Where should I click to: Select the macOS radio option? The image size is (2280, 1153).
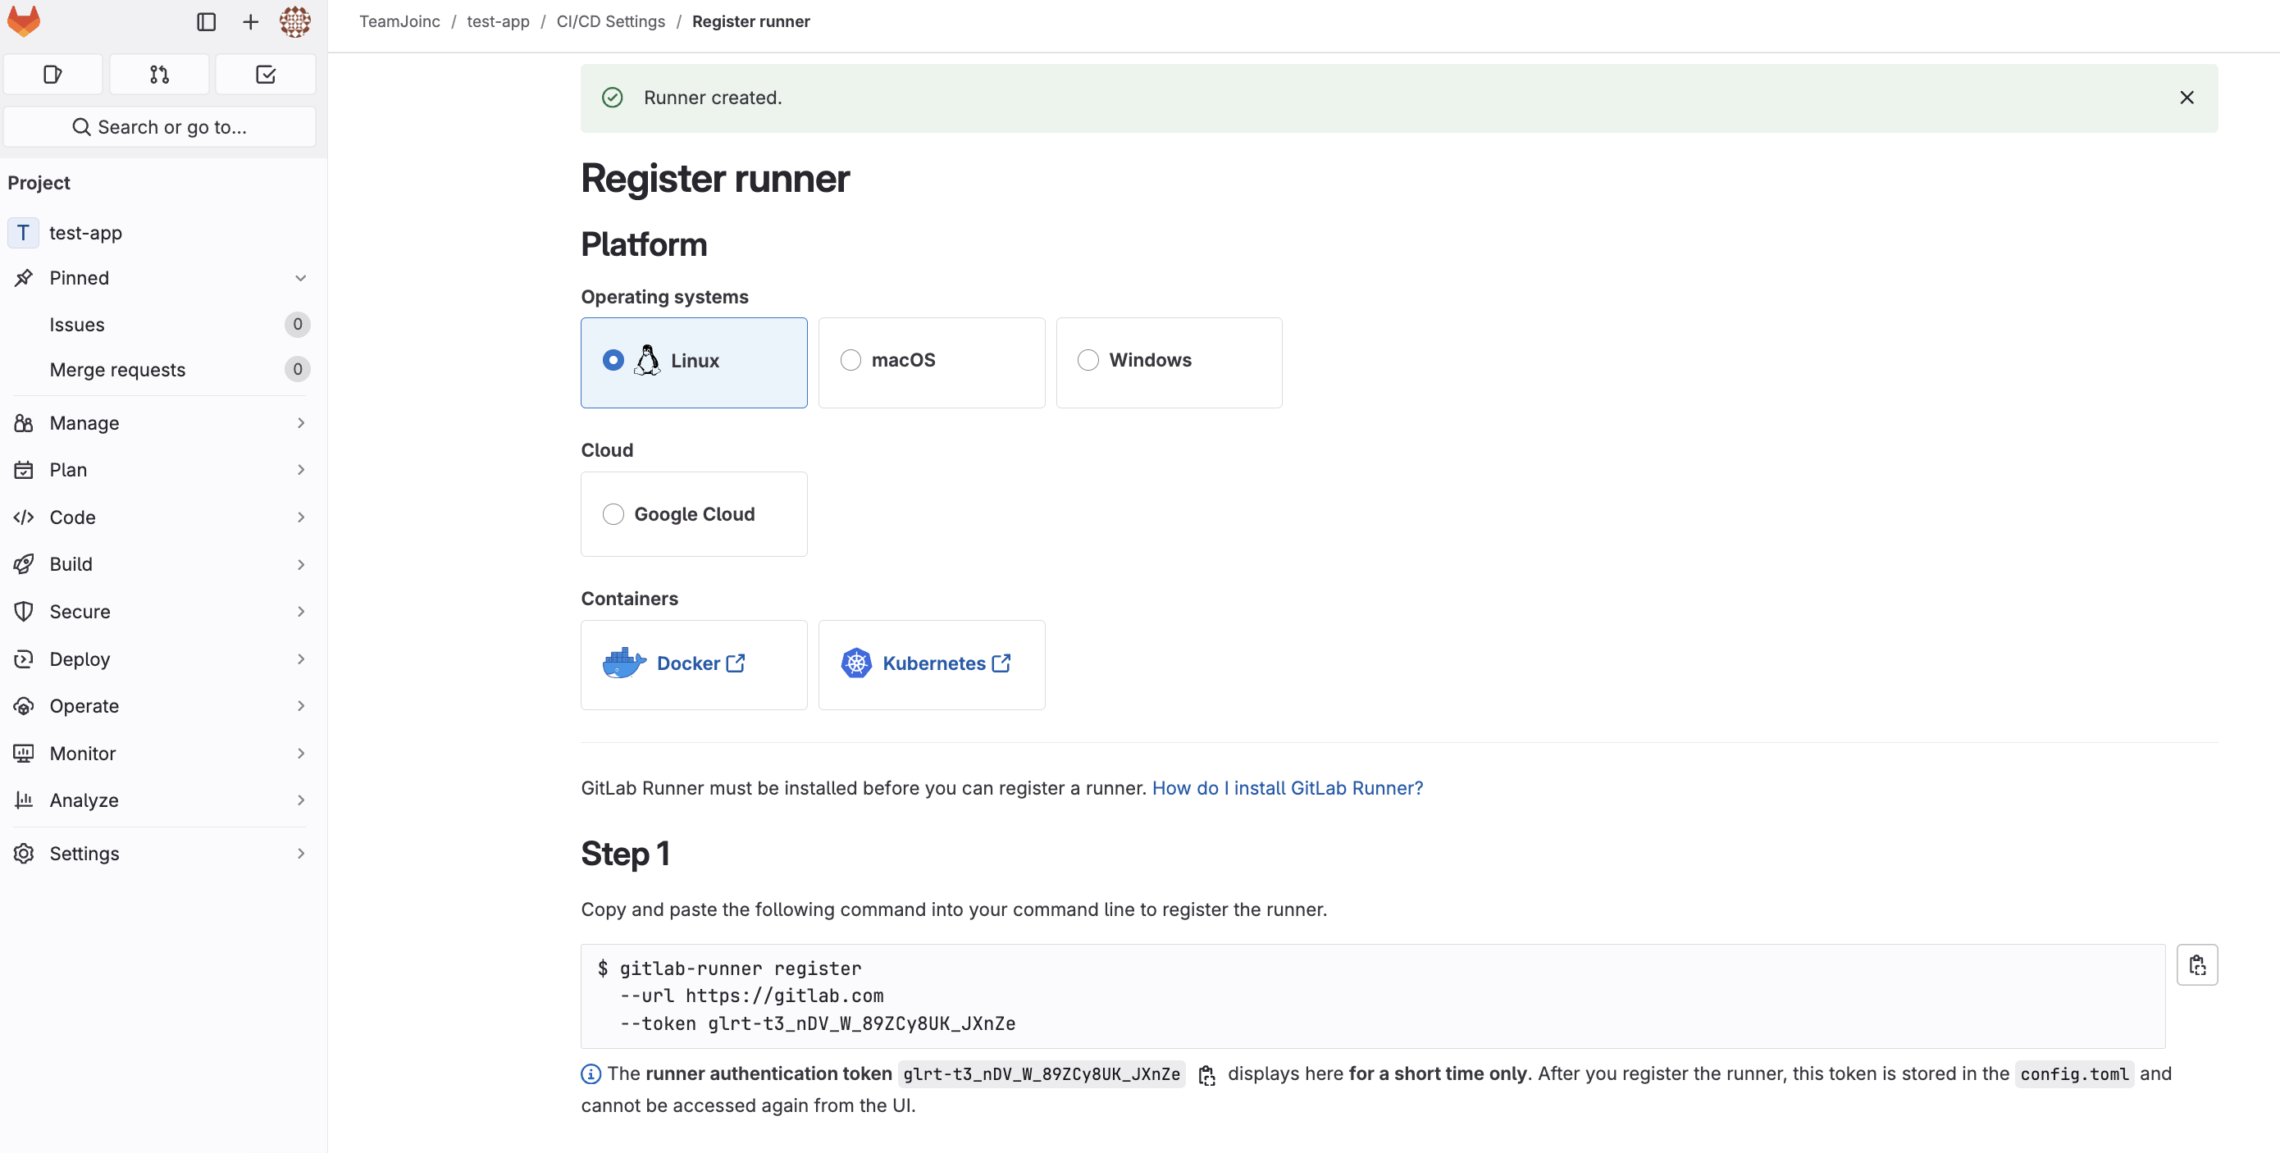[x=850, y=360]
